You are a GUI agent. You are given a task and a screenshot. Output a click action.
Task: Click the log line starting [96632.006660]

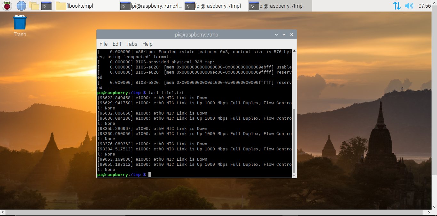click(152, 113)
